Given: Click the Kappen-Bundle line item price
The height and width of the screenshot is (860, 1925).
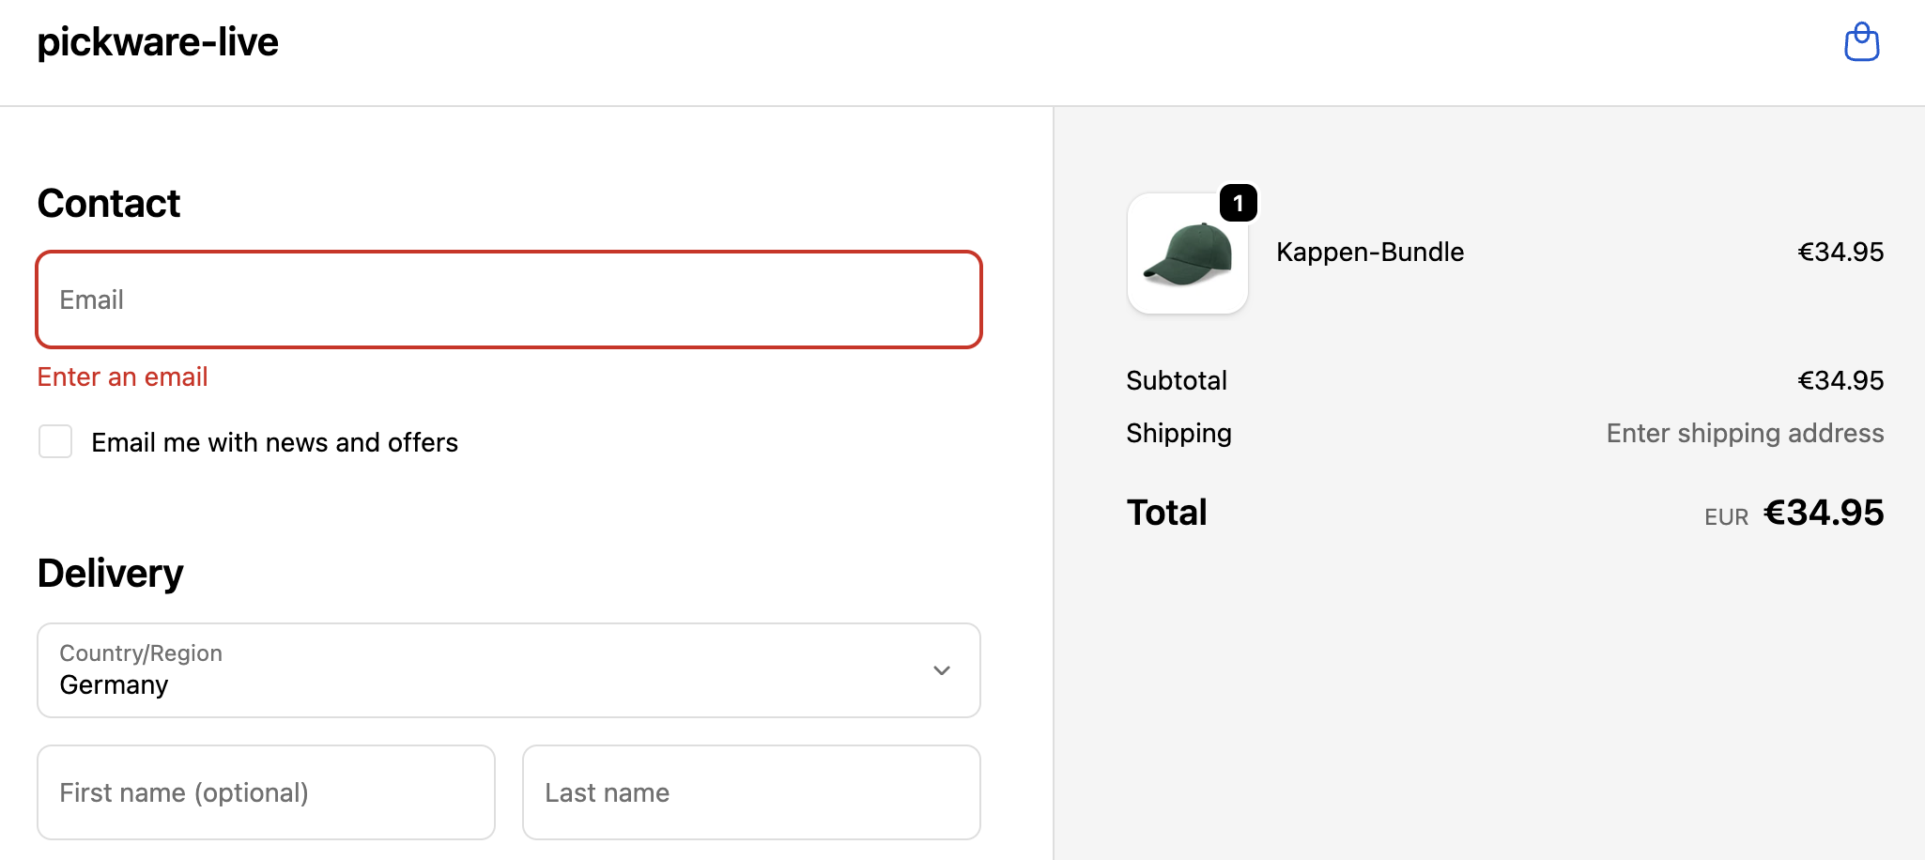Looking at the screenshot, I should coord(1840,252).
